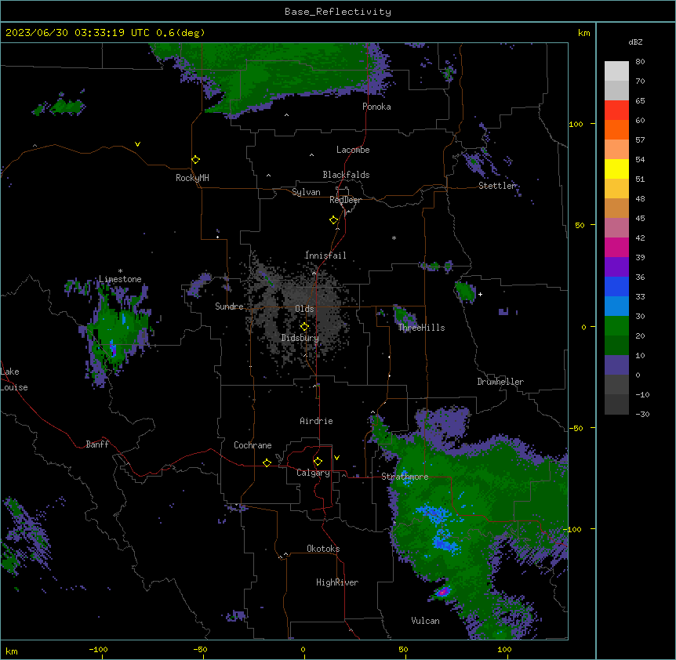Select the light blue 30-33 dBZ swatch
This screenshot has height=660, width=676.
point(616,306)
